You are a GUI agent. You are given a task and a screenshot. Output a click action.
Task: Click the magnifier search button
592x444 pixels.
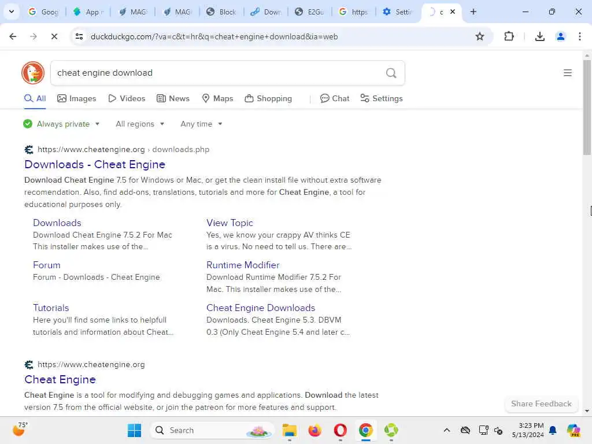click(391, 73)
